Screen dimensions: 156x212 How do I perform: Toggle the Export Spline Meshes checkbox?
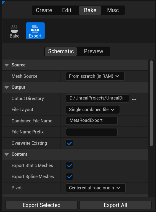(70, 177)
